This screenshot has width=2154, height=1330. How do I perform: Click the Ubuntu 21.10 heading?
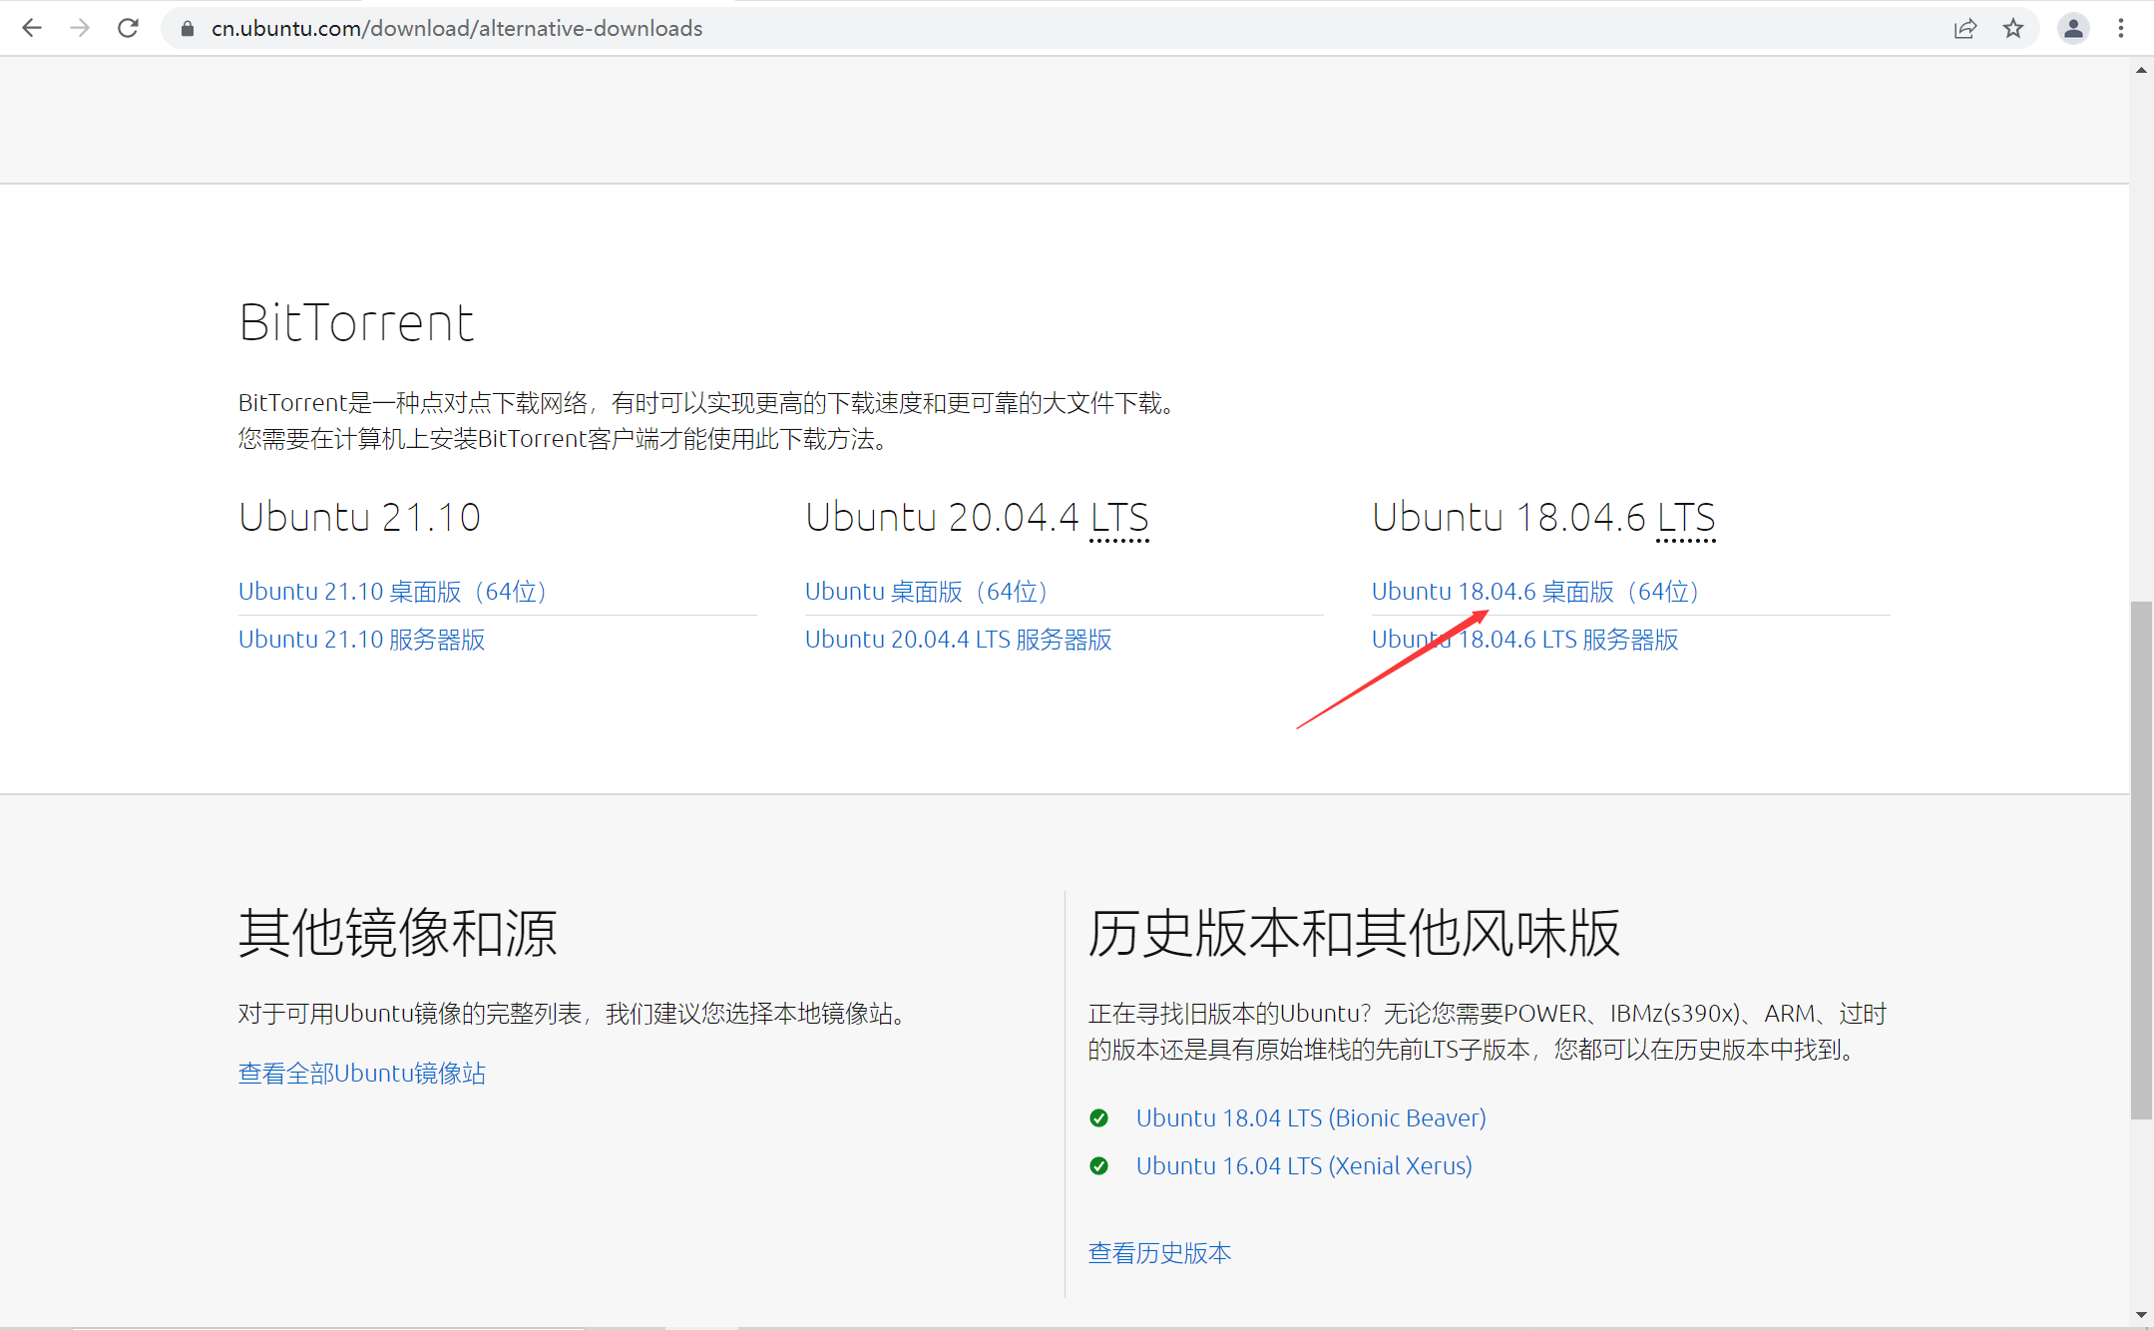coord(359,518)
